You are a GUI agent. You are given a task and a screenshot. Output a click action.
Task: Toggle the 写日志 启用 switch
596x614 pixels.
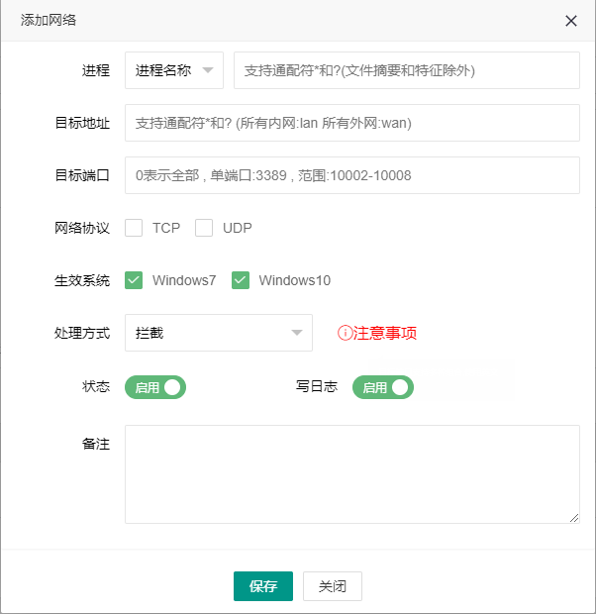pyautogui.click(x=383, y=387)
